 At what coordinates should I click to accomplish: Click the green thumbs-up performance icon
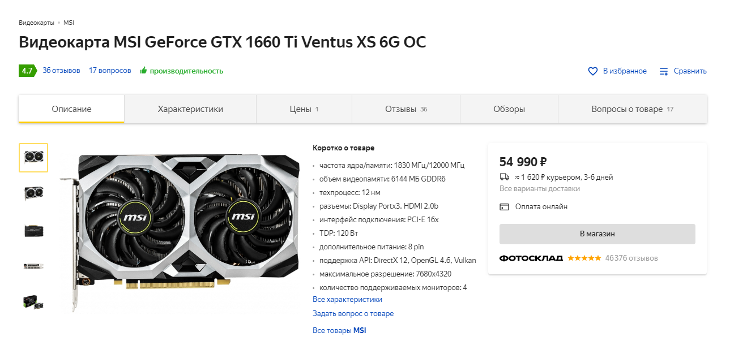(144, 71)
